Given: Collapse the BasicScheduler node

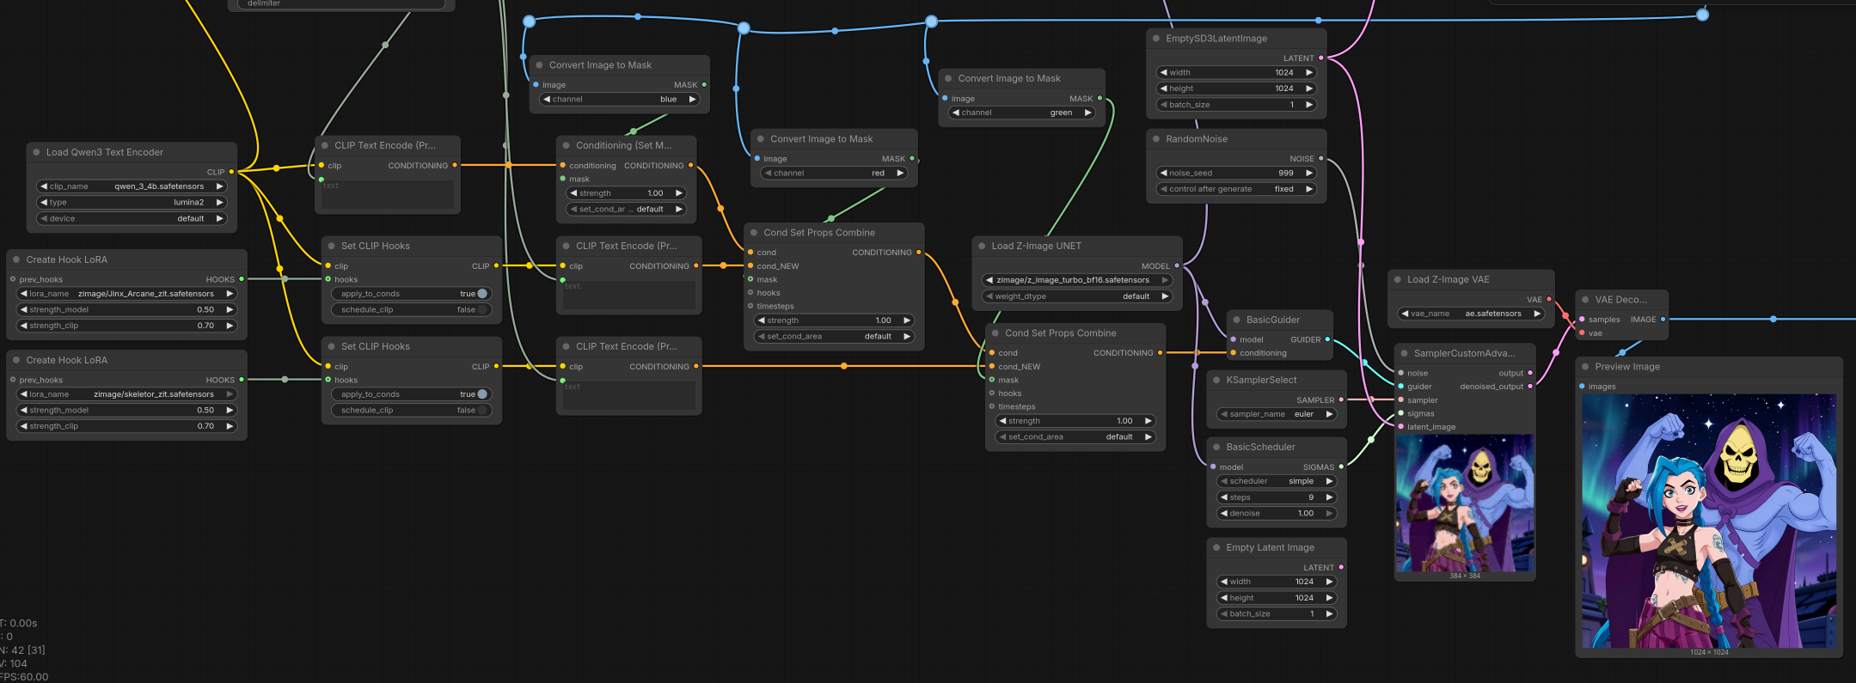Looking at the screenshot, I should coord(1216,447).
